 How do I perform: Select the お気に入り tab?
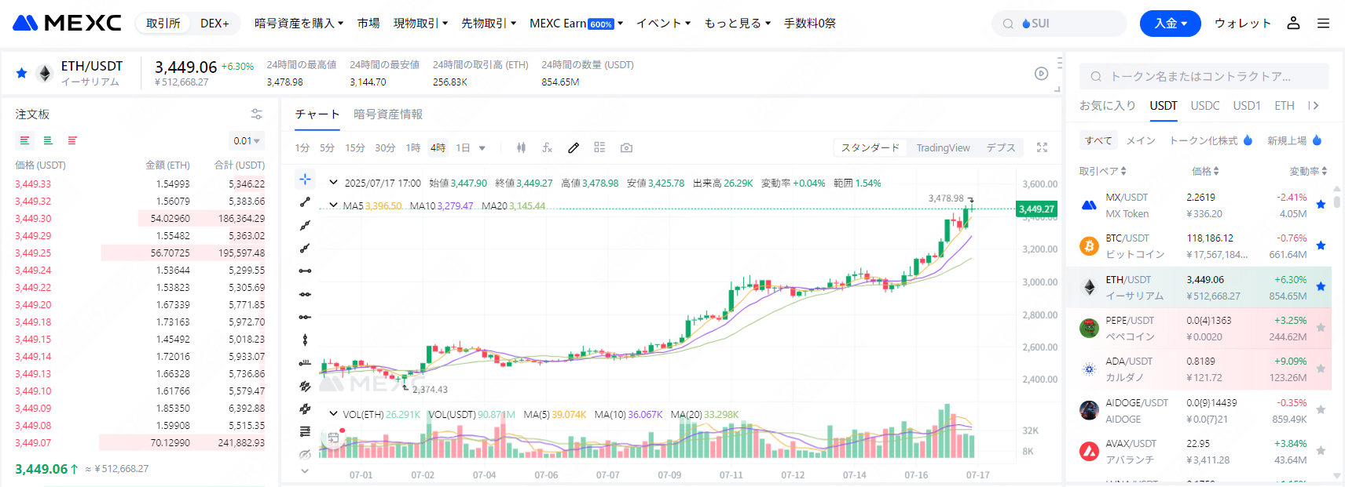(x=1108, y=106)
